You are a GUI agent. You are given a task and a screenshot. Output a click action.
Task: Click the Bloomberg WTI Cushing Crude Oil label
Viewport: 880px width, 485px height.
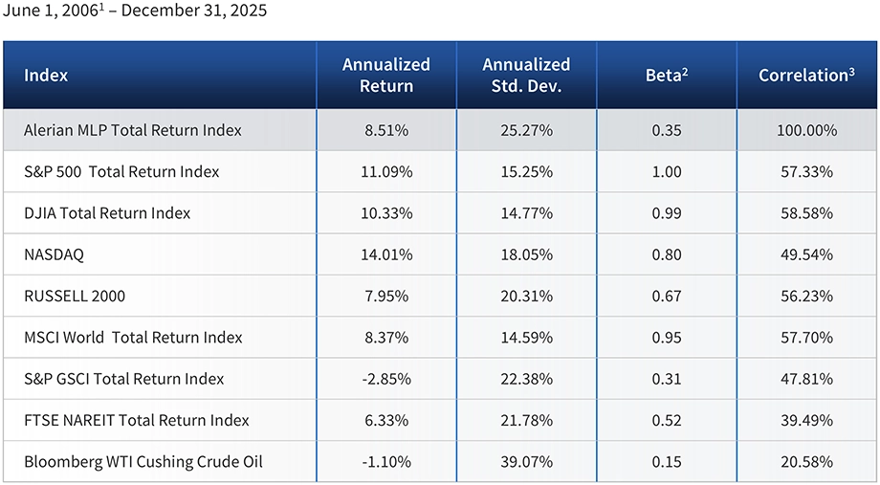click(x=143, y=462)
